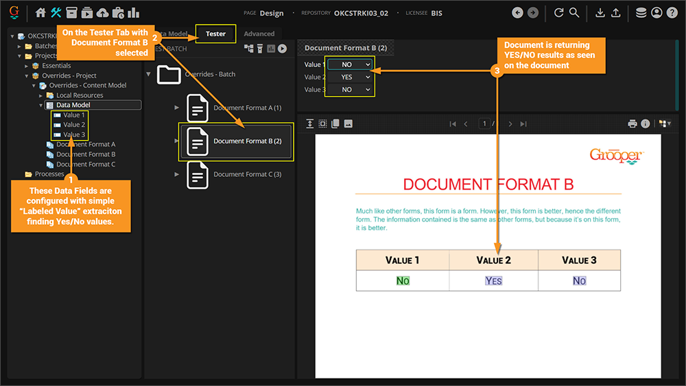Jump to last page in viewer
686x386 pixels.
(523, 123)
